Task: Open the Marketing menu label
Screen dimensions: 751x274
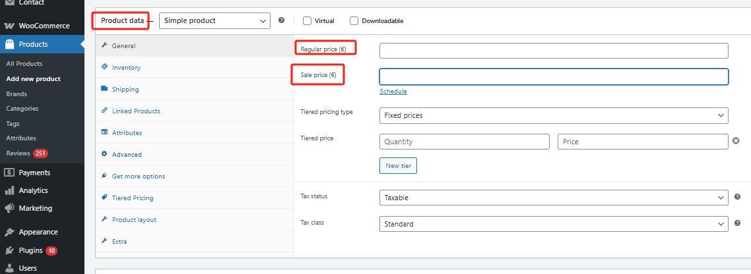Action: pos(36,209)
